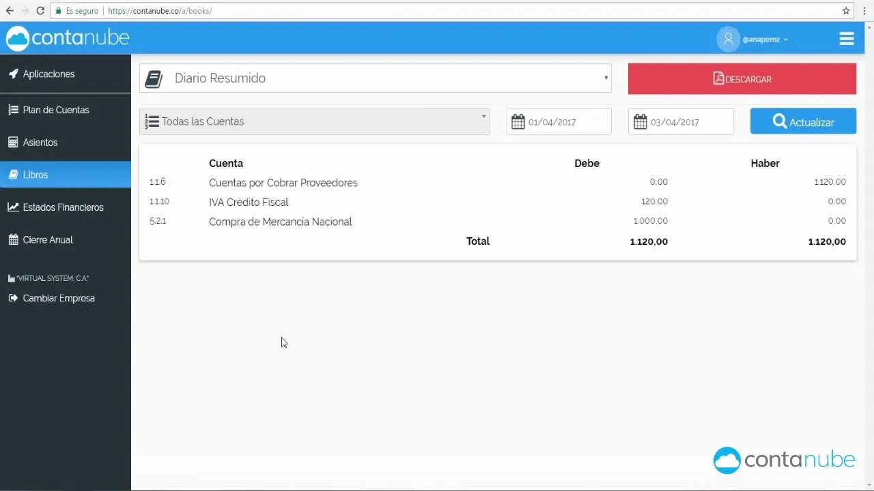The image size is (874, 491).
Task: Open Estados Financieros from sidebar
Action: 63,207
